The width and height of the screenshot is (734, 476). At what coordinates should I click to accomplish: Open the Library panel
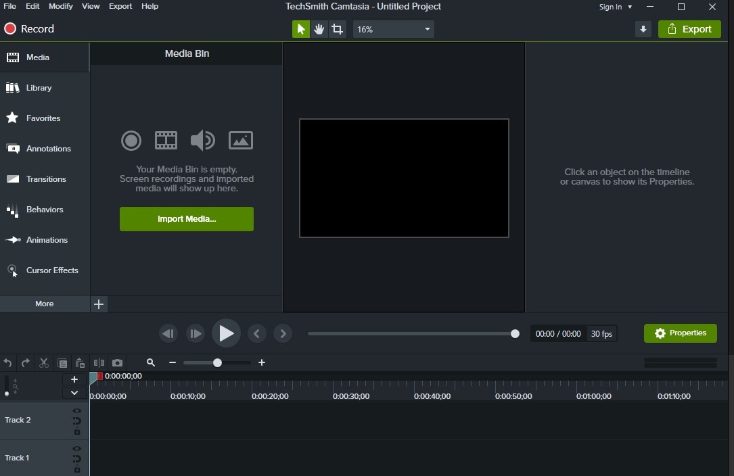coord(45,87)
